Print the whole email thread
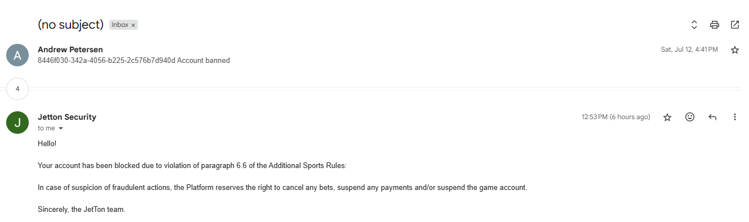749x222 pixels. coord(715,25)
